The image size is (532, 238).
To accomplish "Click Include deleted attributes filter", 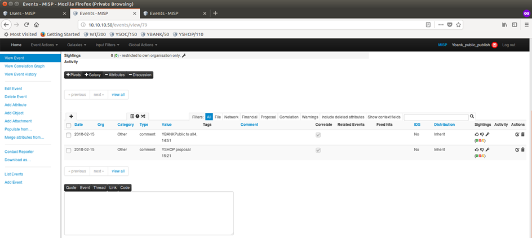I will pos(343,117).
